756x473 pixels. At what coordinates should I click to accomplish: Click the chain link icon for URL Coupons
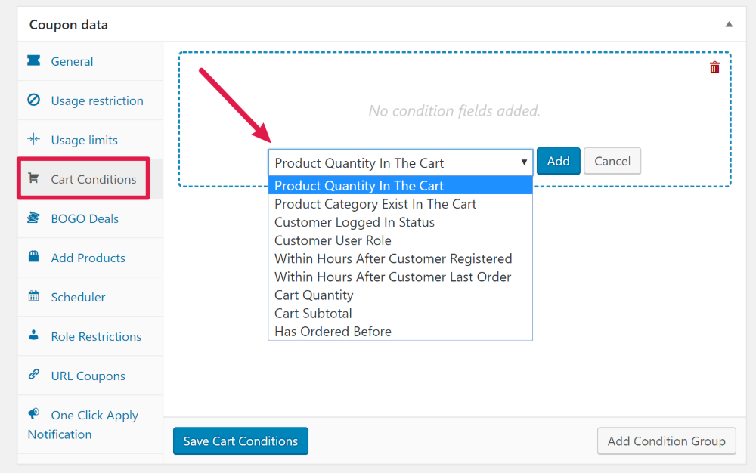[x=34, y=374]
